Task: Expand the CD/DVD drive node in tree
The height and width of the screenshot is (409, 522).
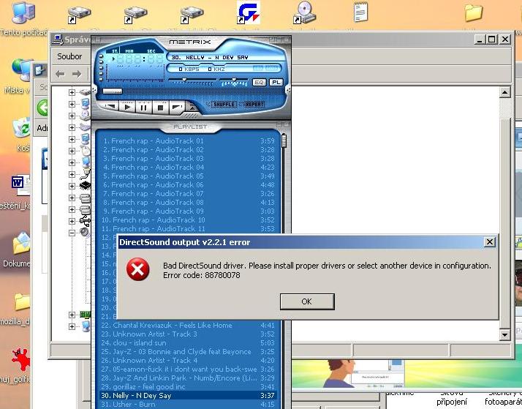Action: (72, 116)
